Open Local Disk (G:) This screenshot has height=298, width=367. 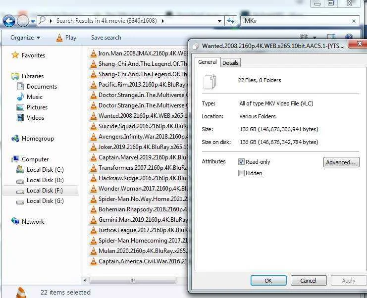(40, 201)
